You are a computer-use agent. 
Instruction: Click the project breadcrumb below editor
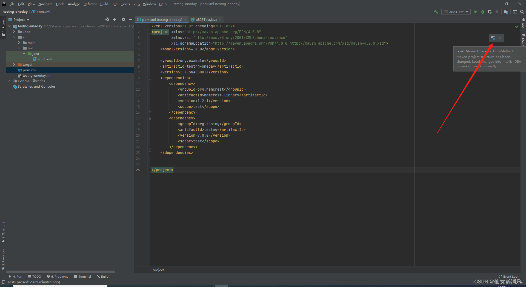[x=158, y=270]
